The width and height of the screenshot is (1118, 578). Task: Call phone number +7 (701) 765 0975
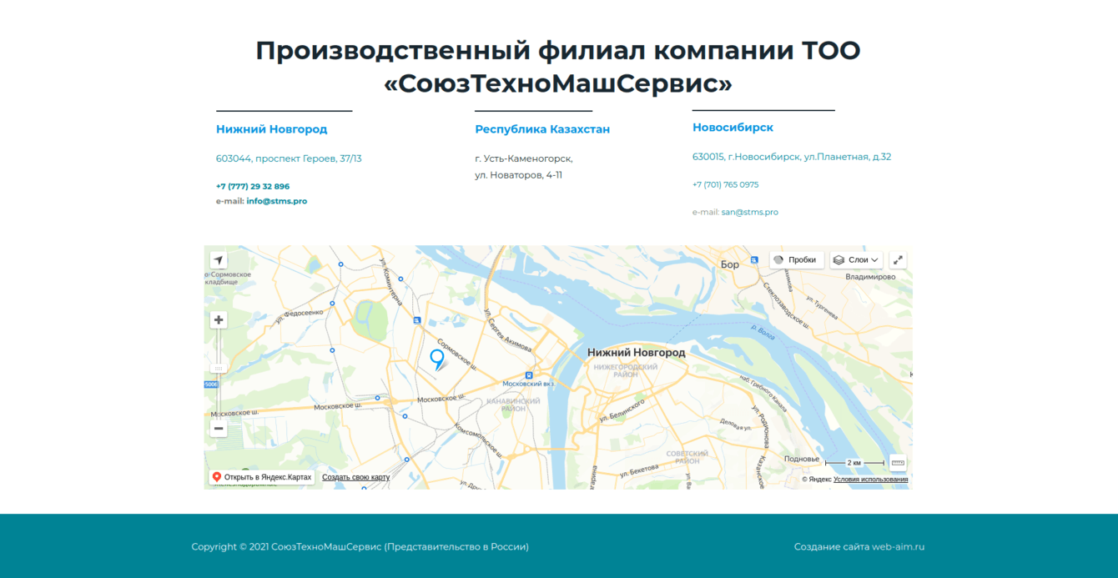(x=725, y=184)
